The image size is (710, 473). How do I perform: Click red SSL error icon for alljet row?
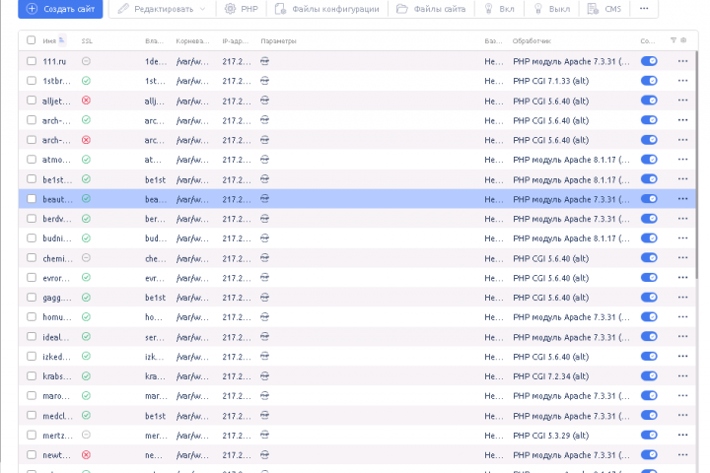(86, 101)
